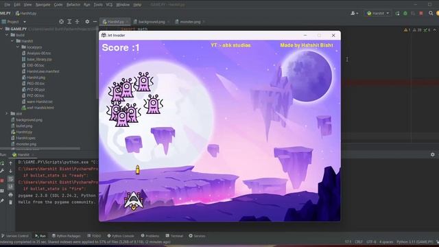Open the Python Packages tool window
Screen dimensions: 439x247
(x=66, y=236)
